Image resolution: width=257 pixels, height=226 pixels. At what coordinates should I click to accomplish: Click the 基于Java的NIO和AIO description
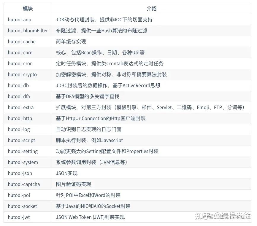[93, 206]
